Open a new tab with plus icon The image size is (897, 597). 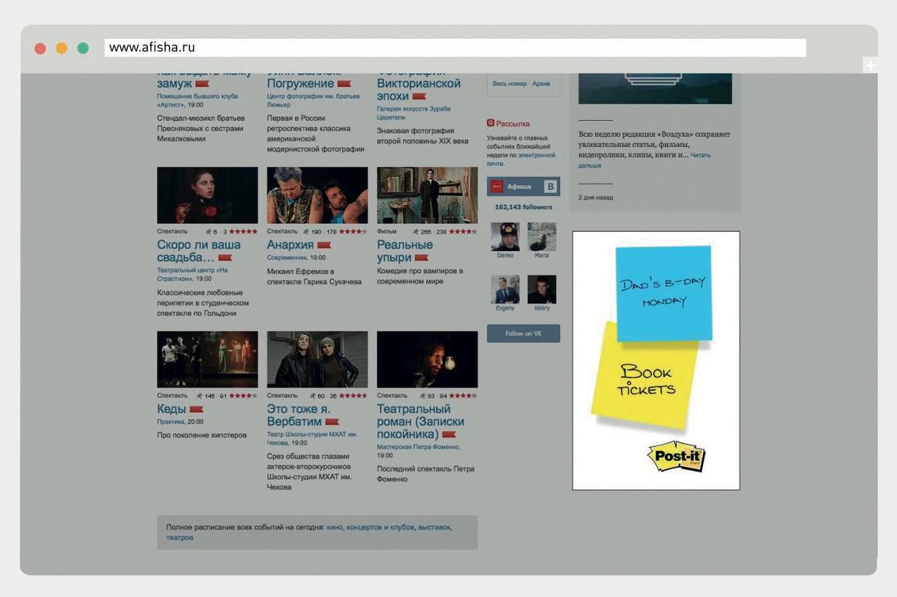tap(870, 66)
